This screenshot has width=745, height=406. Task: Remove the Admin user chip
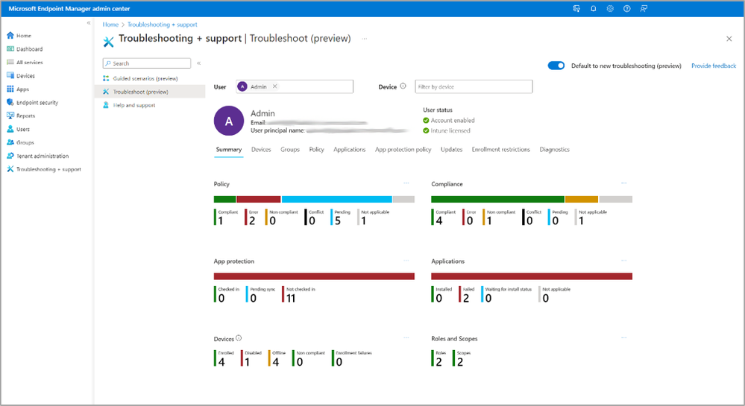274,86
